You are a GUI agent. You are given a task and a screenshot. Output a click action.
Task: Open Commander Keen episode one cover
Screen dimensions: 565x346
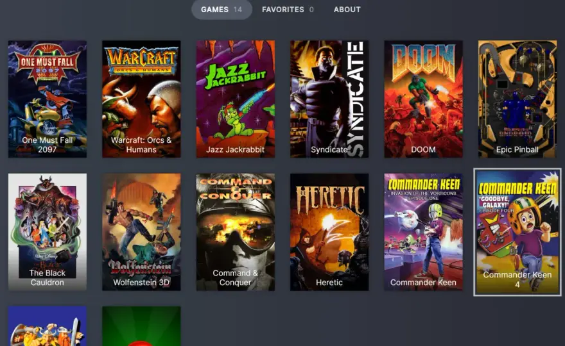423,232
